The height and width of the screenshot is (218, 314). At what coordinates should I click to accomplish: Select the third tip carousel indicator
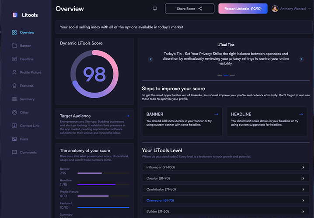click(x=232, y=75)
